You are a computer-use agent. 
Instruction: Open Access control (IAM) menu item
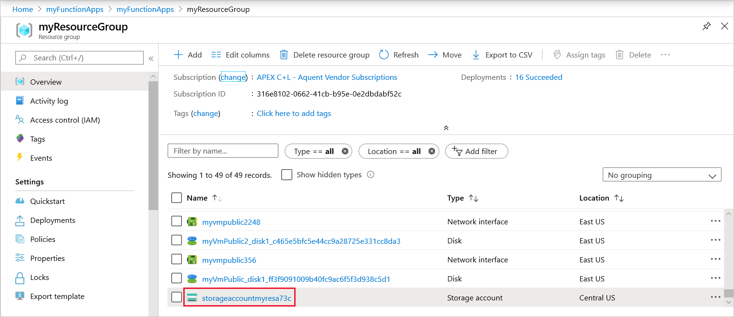click(x=65, y=120)
